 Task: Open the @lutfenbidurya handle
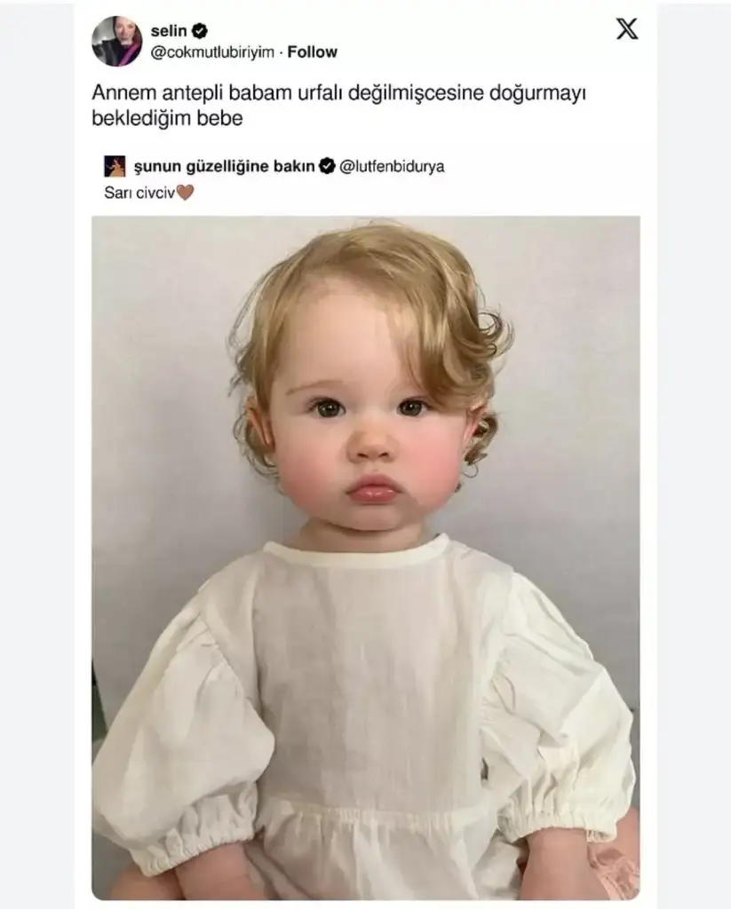tap(393, 166)
